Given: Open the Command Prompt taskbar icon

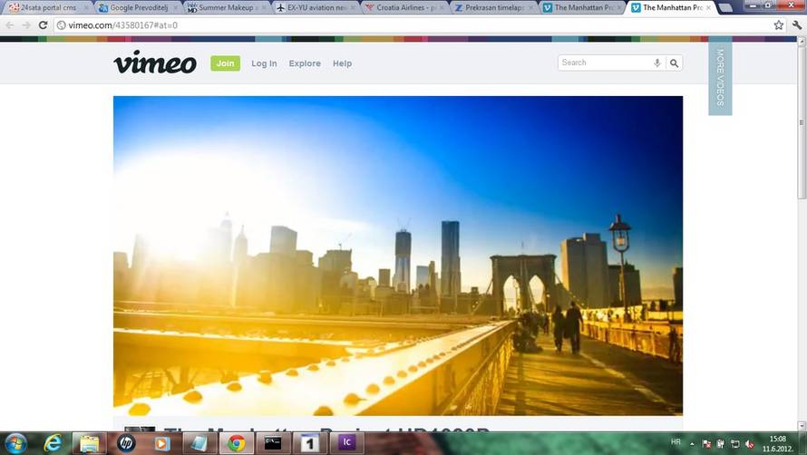Looking at the screenshot, I should tap(273, 443).
